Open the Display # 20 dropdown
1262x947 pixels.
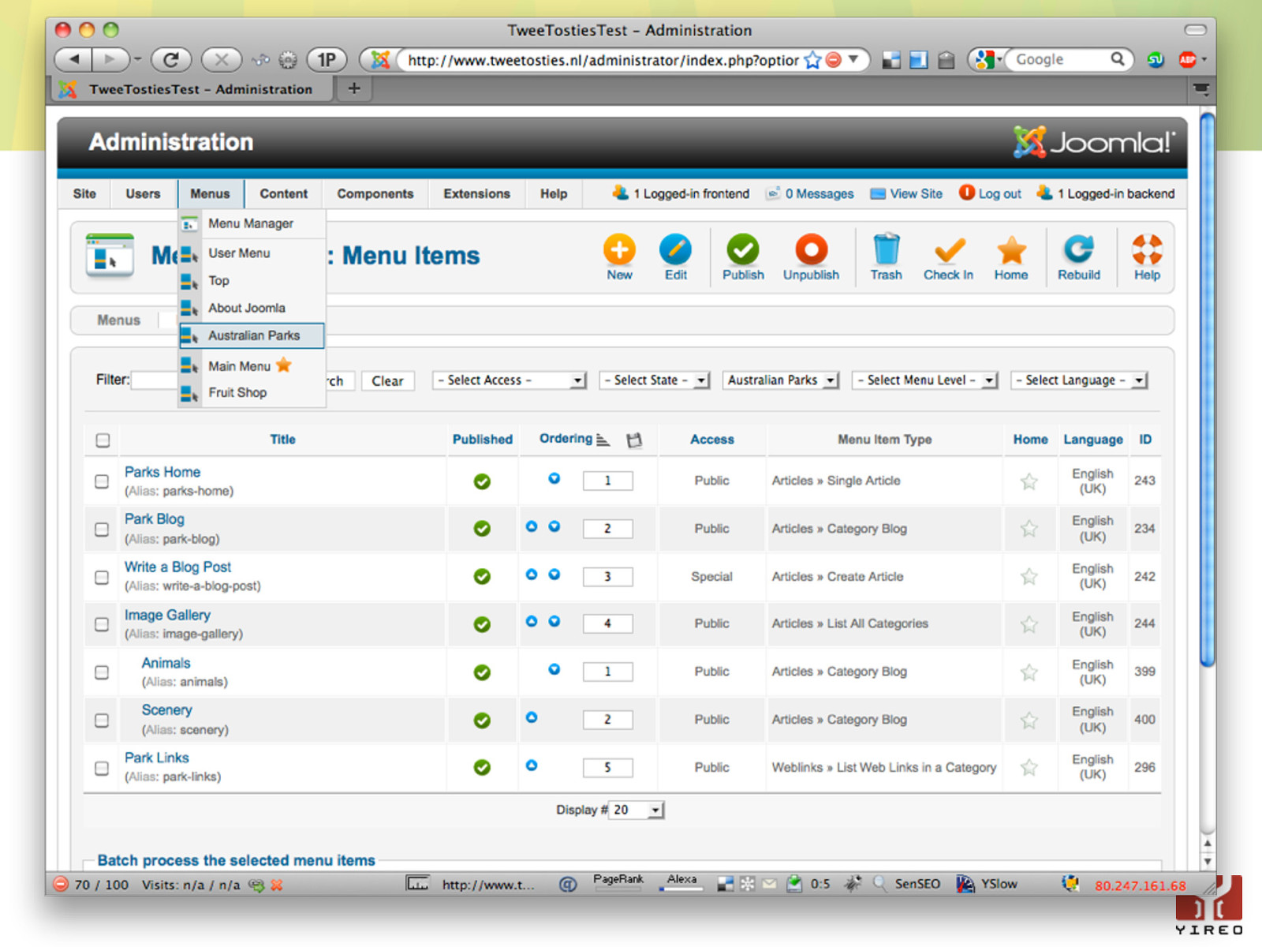637,810
